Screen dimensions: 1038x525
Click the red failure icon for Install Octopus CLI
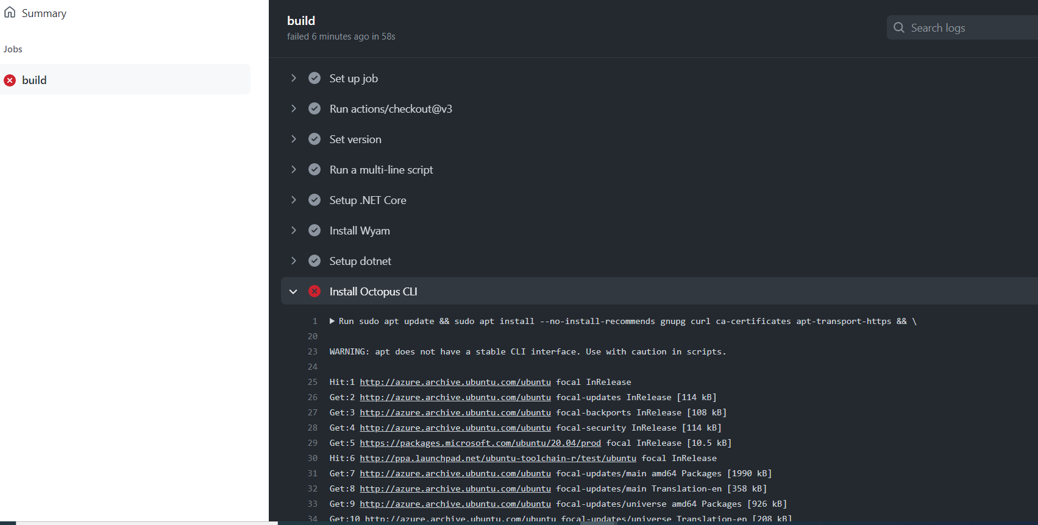click(315, 291)
